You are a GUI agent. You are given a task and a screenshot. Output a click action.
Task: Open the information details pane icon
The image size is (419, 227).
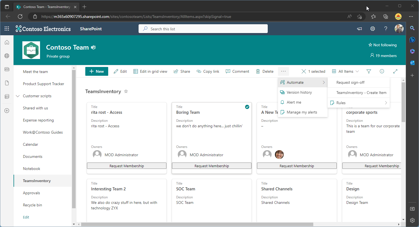point(382,71)
